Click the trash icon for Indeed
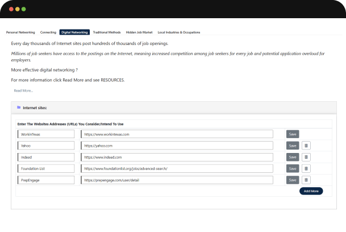Image resolution: width=346 pixels, height=232 pixels. [x=306, y=157]
